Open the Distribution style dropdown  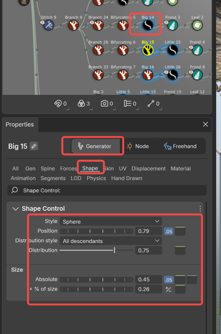(x=111, y=241)
